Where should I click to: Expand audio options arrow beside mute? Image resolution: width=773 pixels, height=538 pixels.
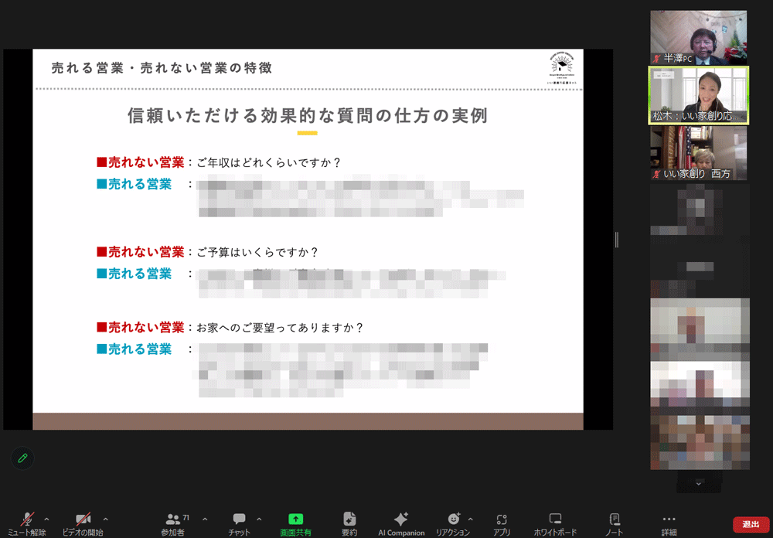click(x=47, y=519)
